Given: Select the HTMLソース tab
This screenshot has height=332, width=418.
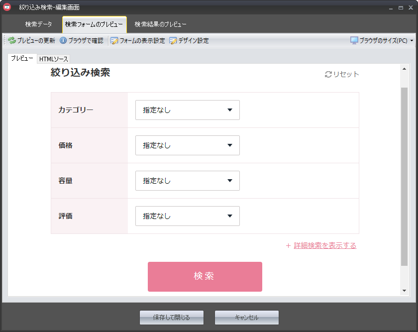Looking at the screenshot, I should coord(54,59).
